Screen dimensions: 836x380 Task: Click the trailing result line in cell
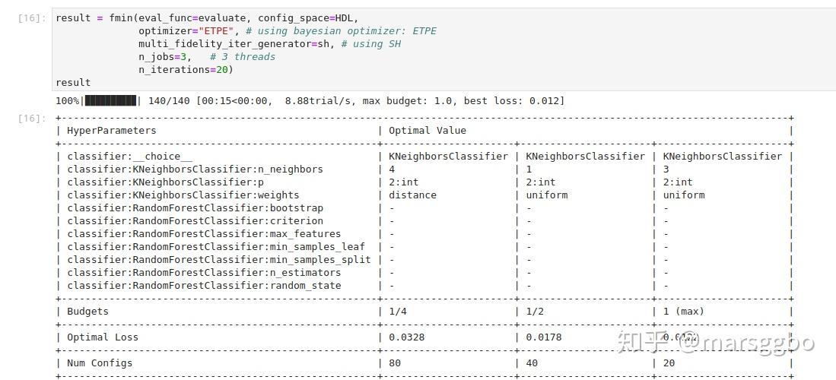tap(73, 83)
